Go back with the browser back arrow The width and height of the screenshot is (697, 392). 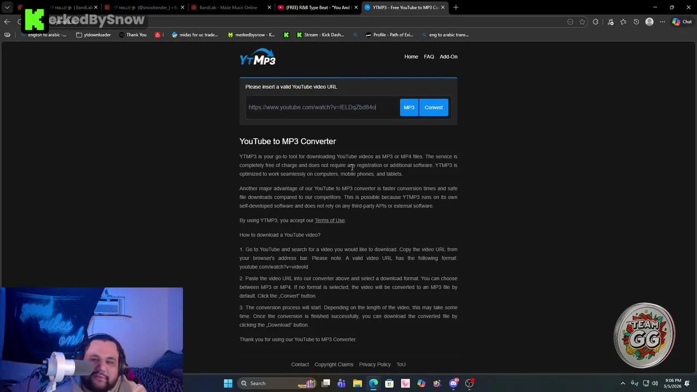coord(7,22)
